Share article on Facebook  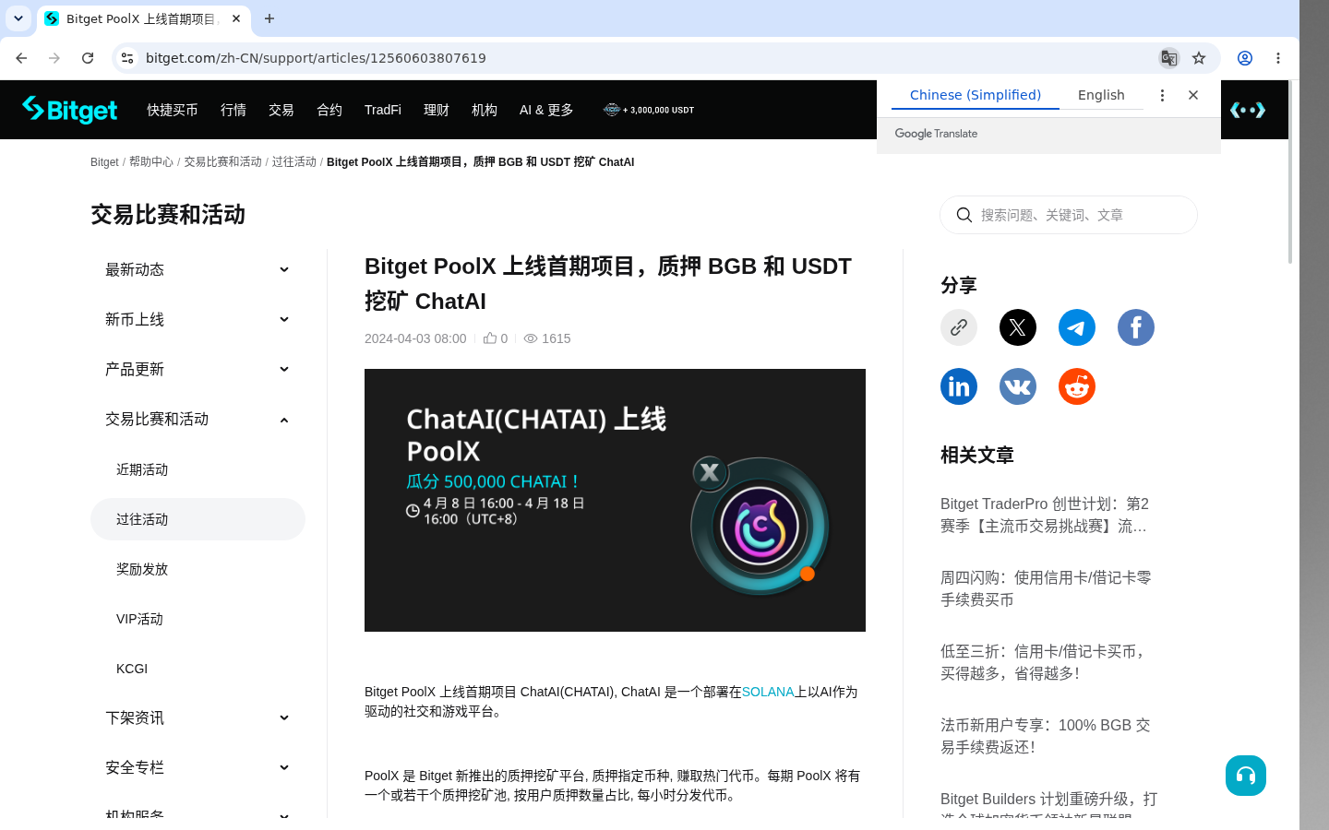(1136, 327)
